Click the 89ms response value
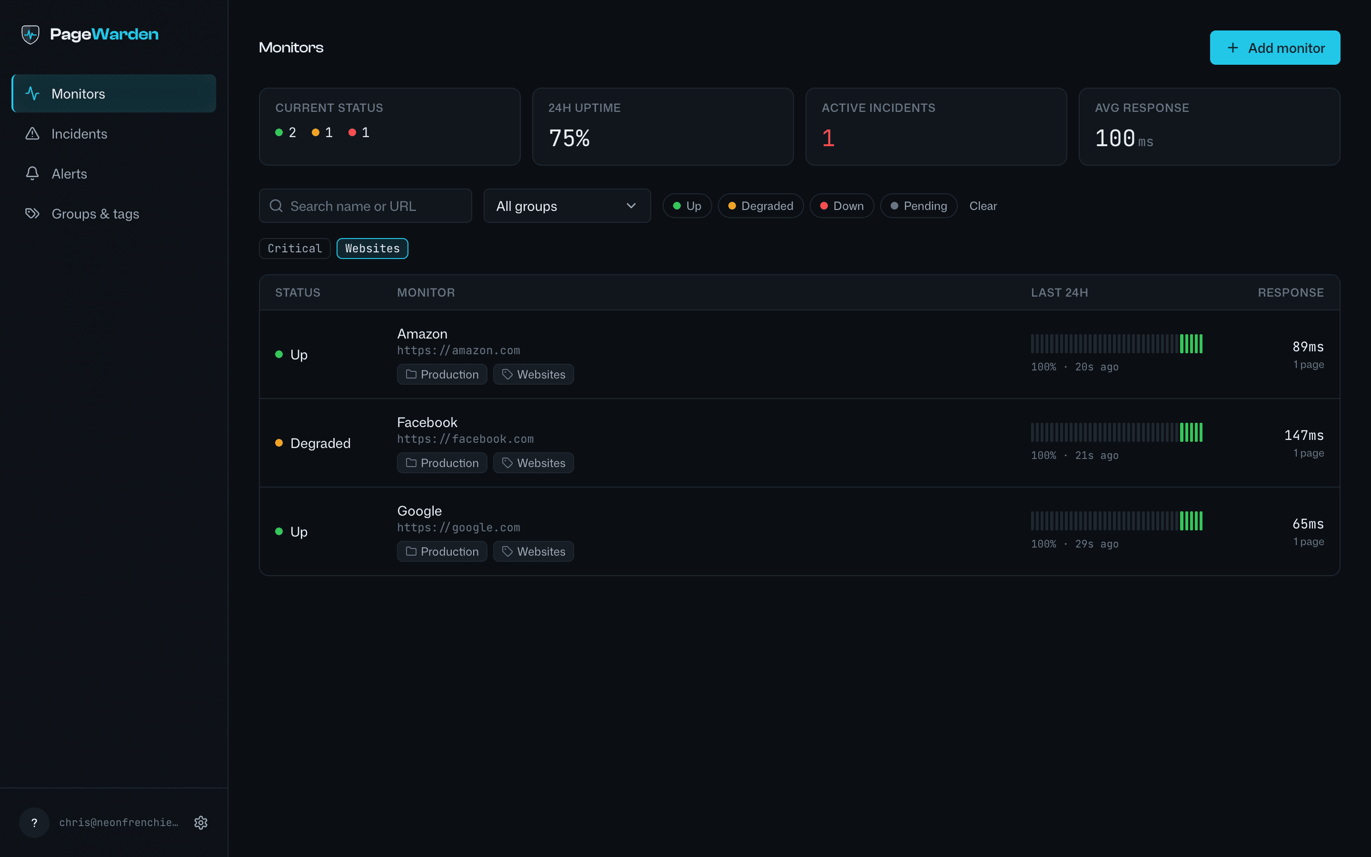 click(1308, 346)
